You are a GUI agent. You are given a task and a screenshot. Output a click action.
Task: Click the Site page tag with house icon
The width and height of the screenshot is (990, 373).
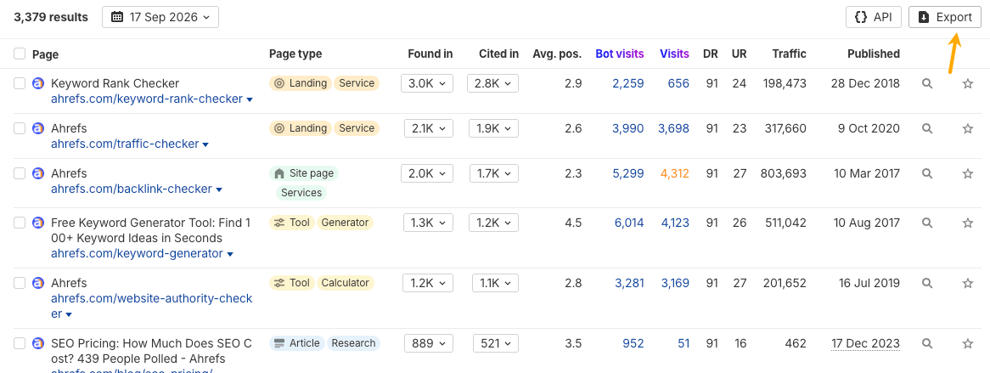pos(304,173)
